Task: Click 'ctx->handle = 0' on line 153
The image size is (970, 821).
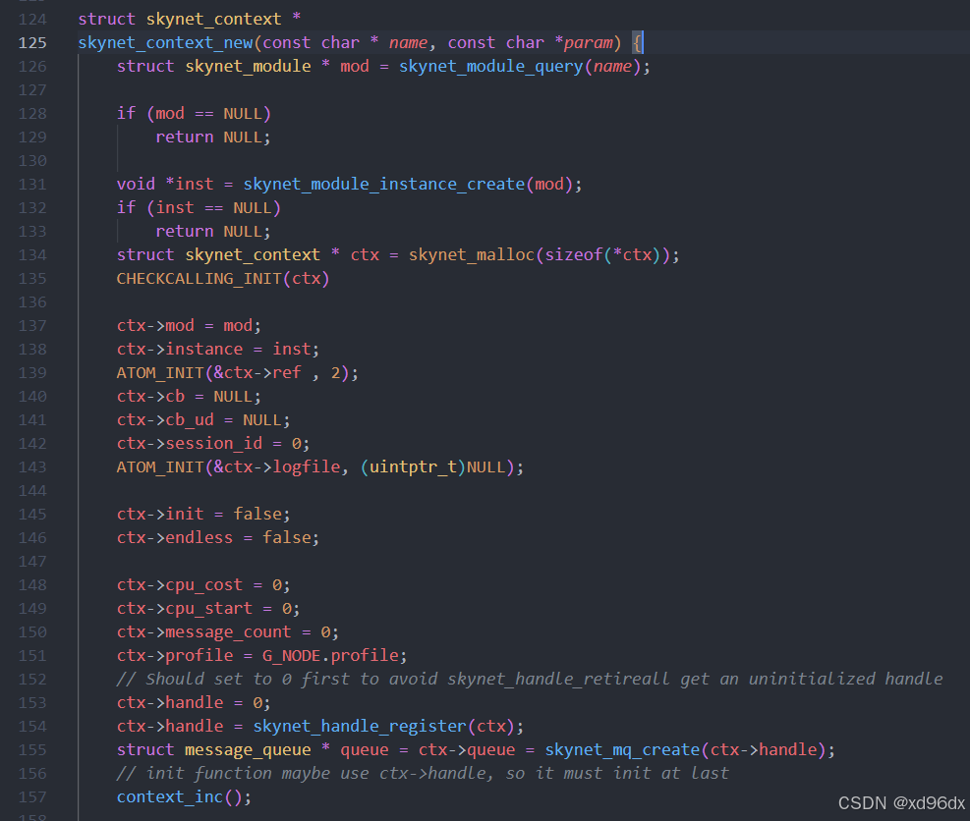Action: click(194, 702)
